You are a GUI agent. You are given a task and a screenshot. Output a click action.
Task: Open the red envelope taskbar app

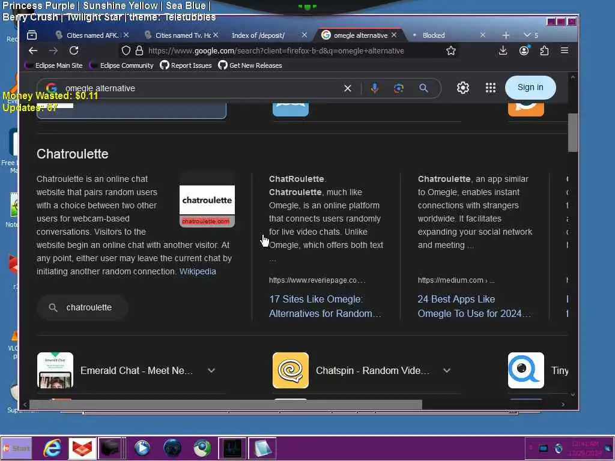(82, 448)
